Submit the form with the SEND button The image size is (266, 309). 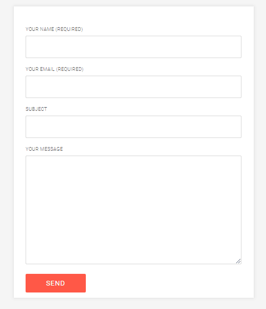pyautogui.click(x=55, y=283)
